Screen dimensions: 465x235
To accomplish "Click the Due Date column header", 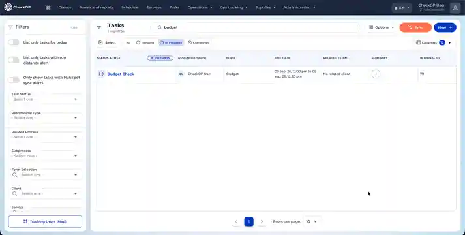I will (282, 58).
